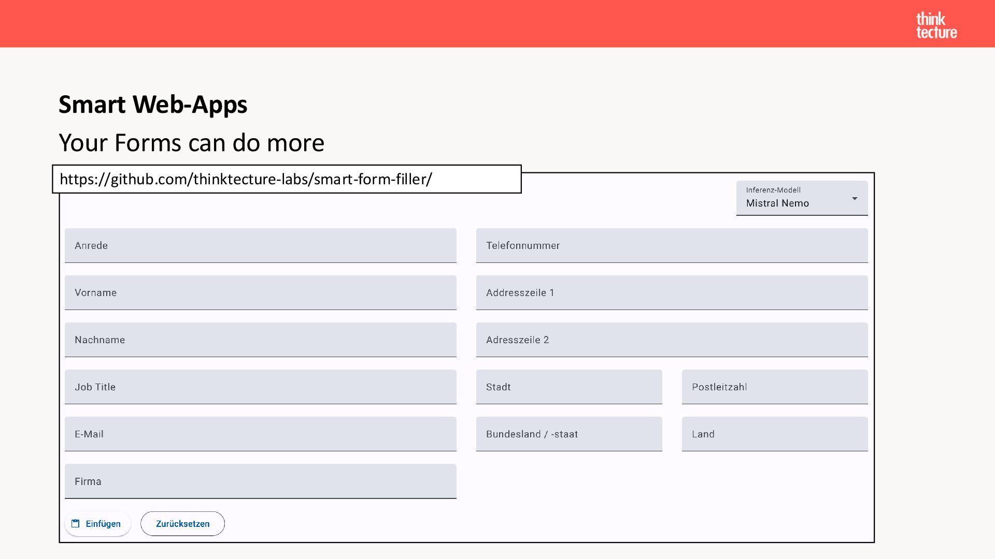
Task: Click the Stadt input field
Action: 569,387
